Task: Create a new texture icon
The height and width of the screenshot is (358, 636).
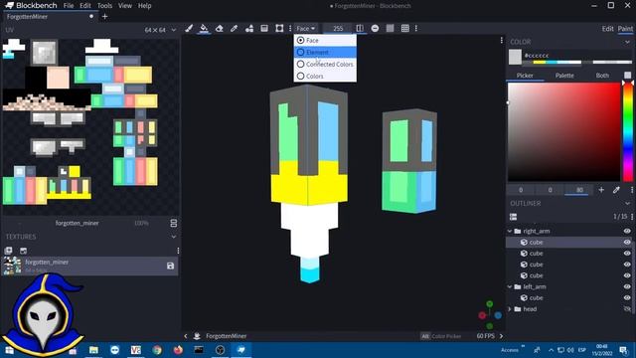Action: (x=8, y=251)
